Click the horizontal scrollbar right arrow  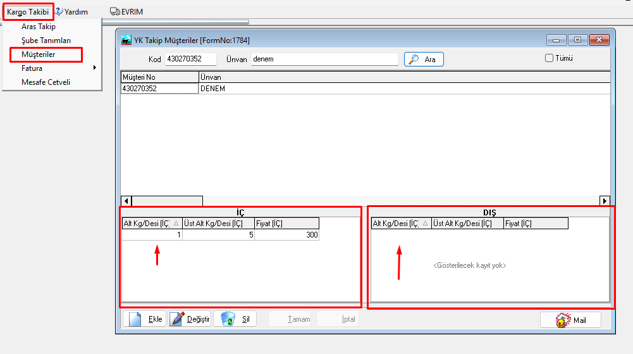click(605, 201)
